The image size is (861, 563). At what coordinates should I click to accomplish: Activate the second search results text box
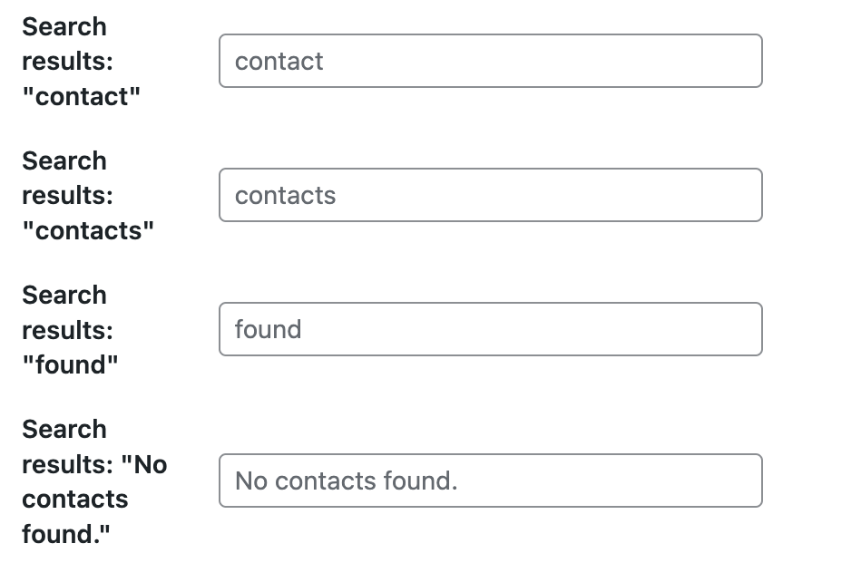[490, 195]
